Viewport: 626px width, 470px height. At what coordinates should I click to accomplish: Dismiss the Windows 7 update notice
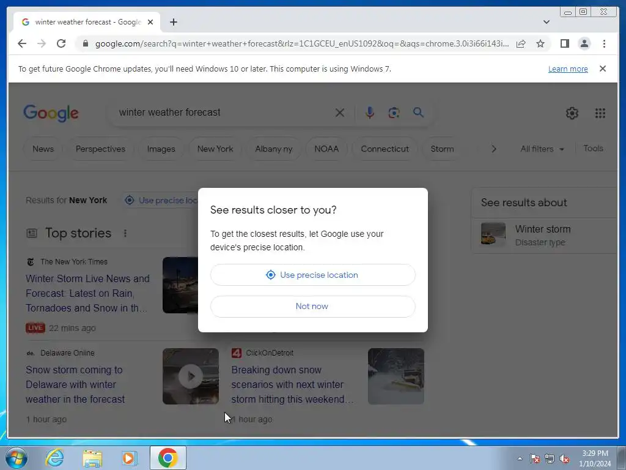point(602,69)
